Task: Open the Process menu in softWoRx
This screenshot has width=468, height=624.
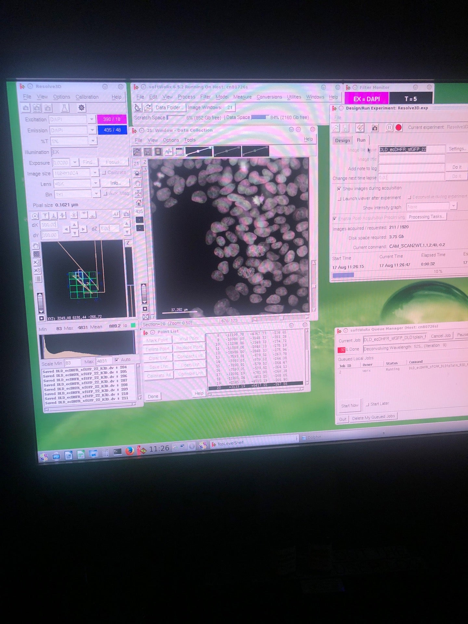Action: 186,97
